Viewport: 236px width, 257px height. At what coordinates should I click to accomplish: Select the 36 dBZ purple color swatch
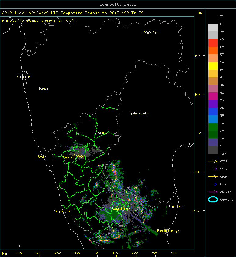click(x=213, y=104)
